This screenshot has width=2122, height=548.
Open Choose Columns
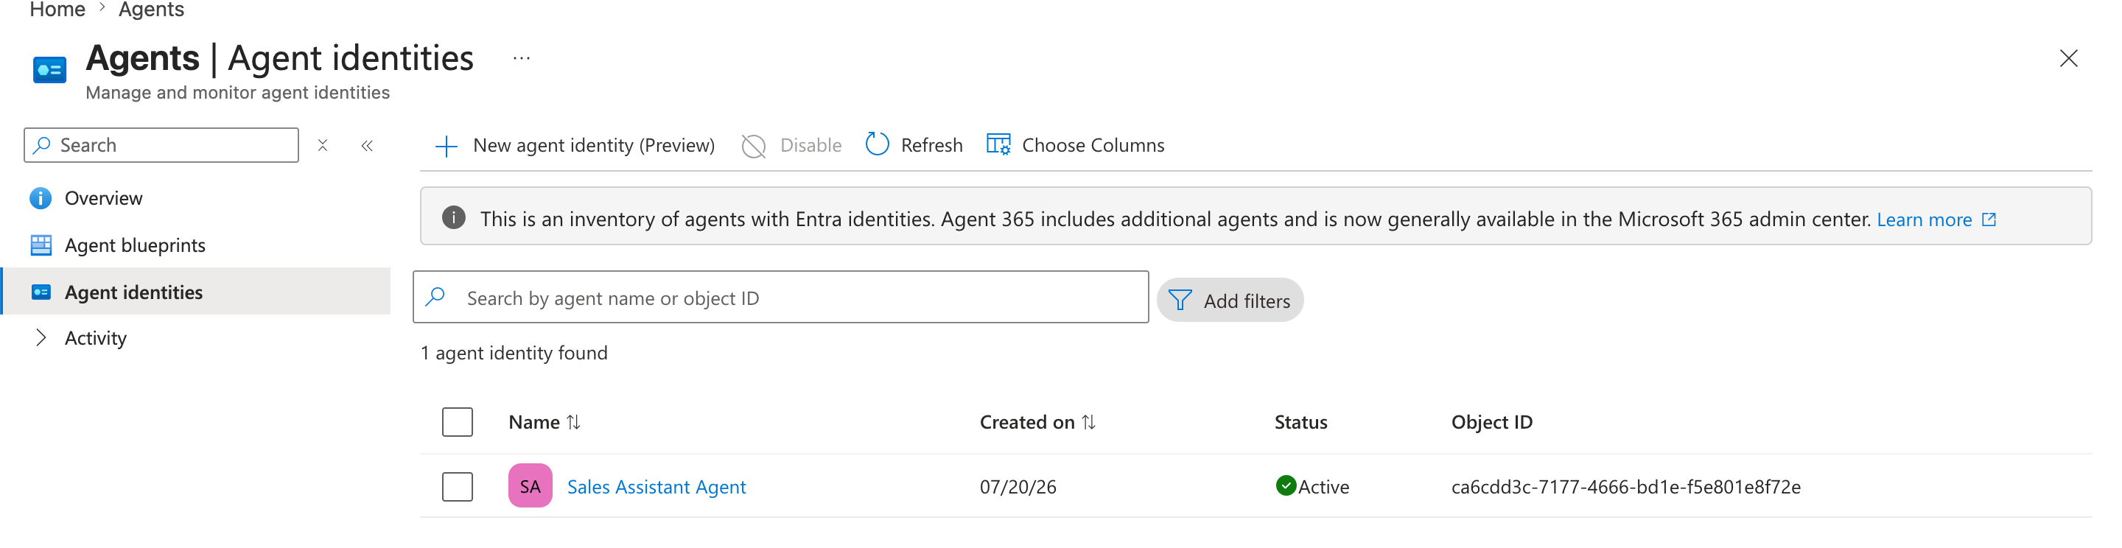(1076, 146)
